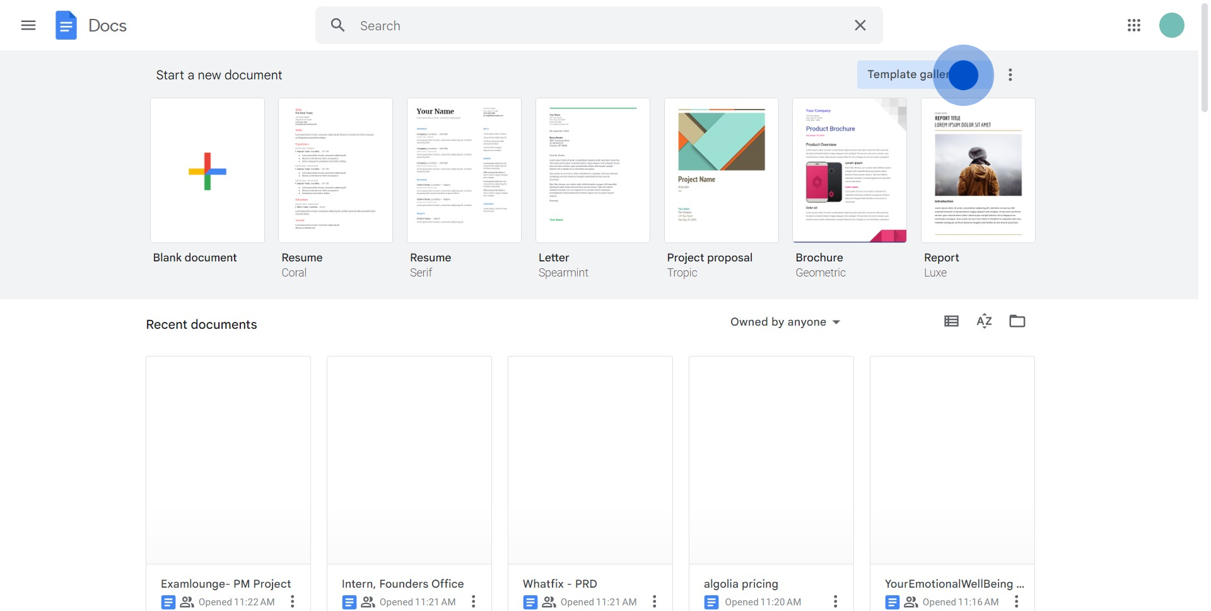Open the account avatar menu

(x=1172, y=25)
